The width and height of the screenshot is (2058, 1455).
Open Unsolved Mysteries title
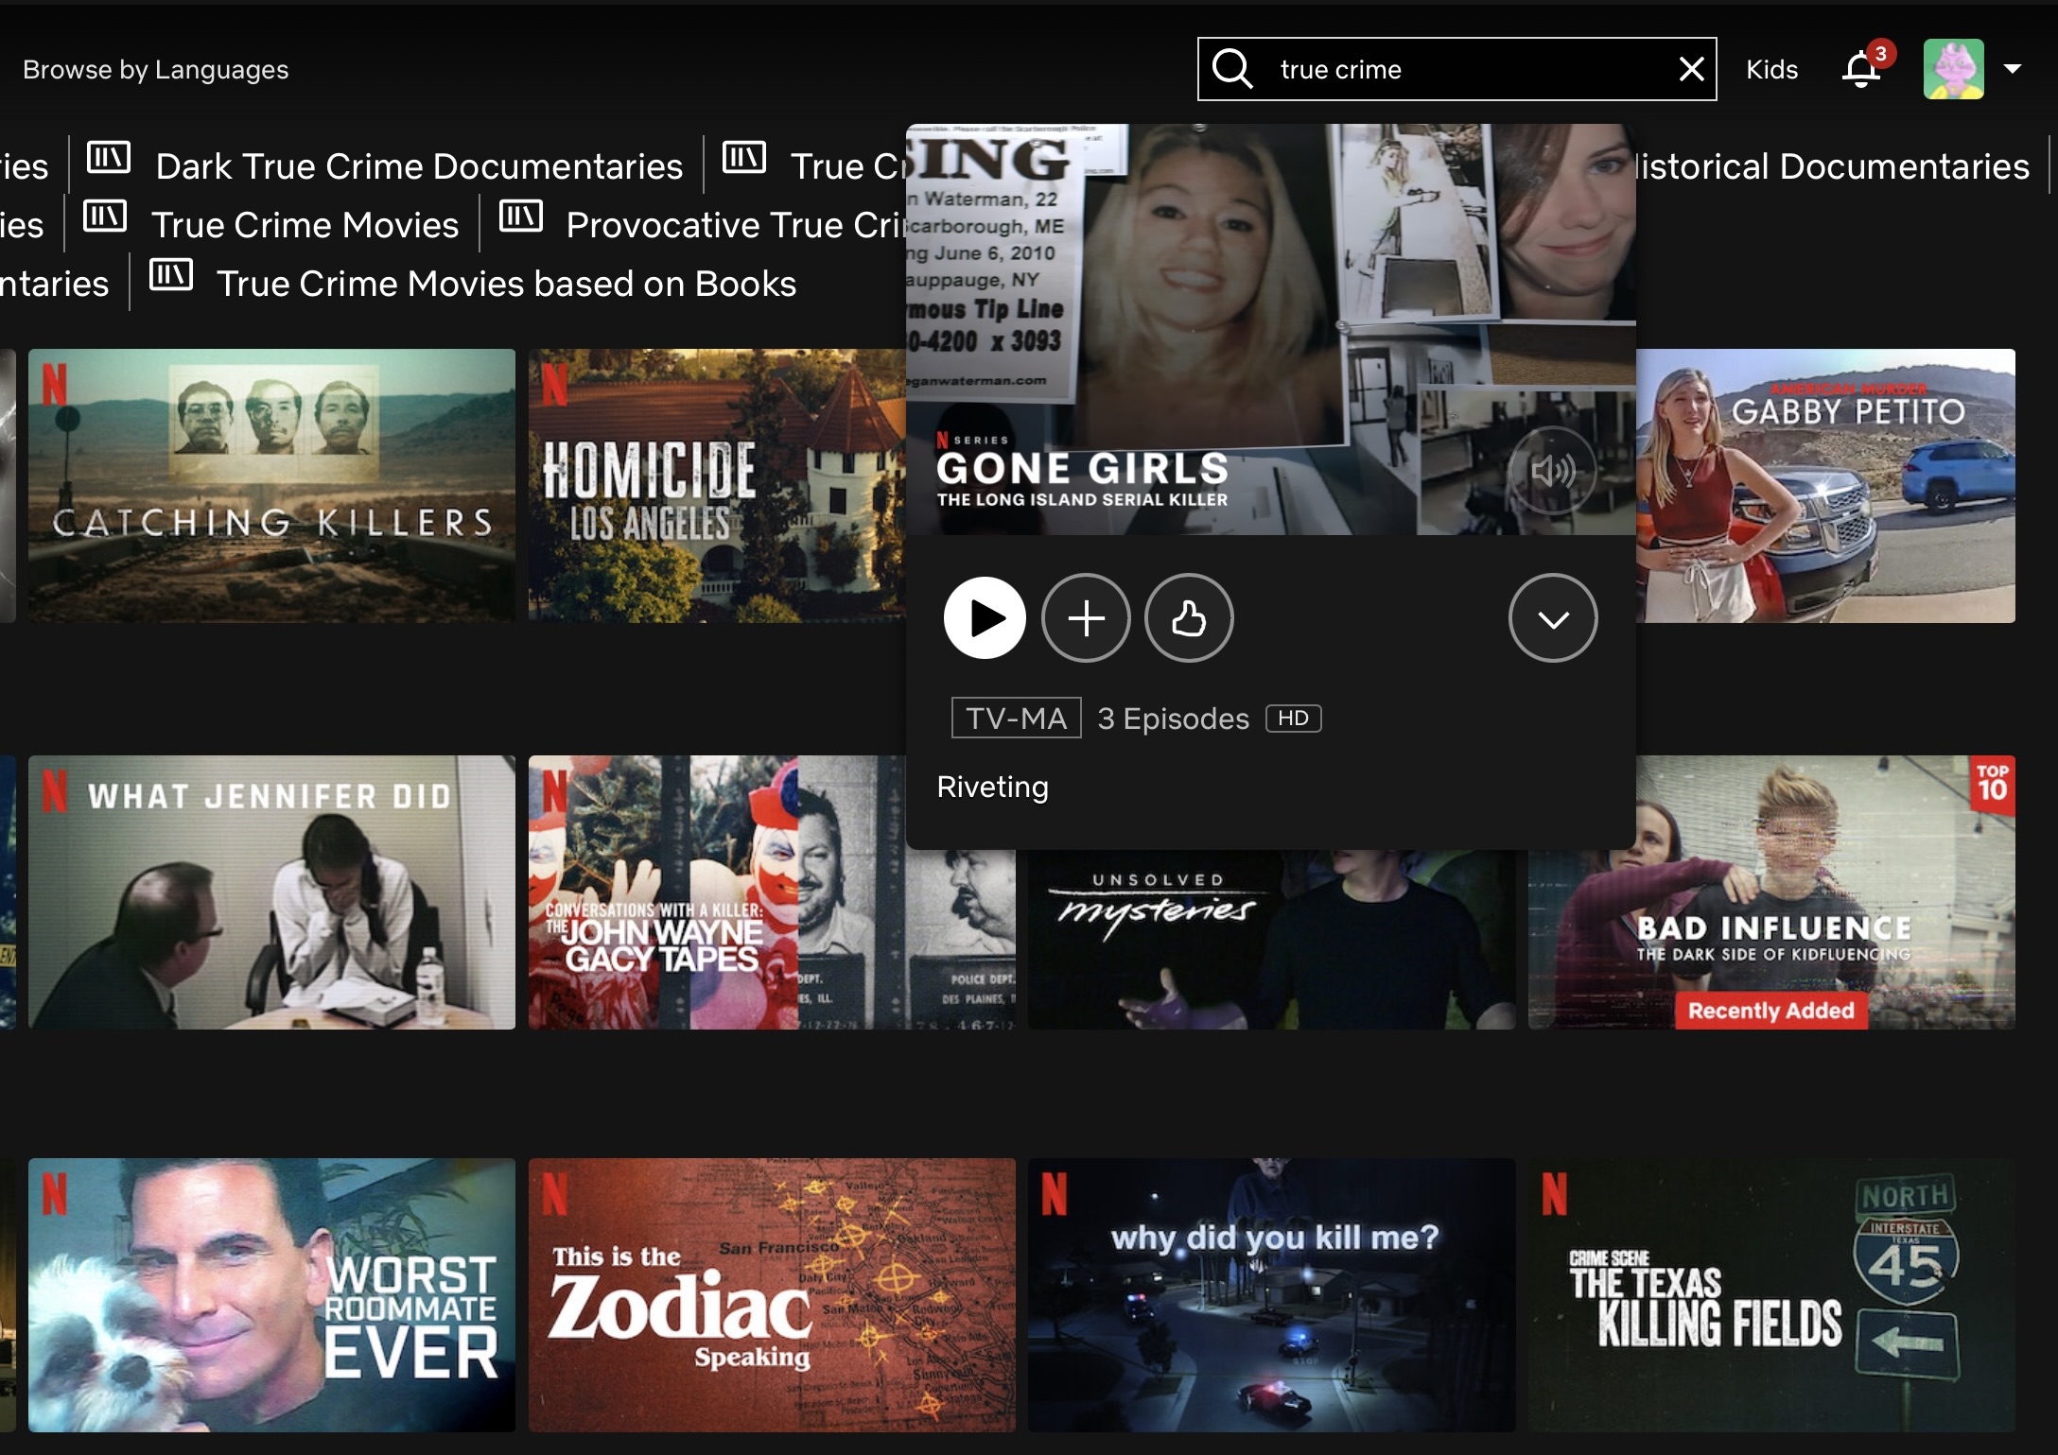coord(1271,940)
